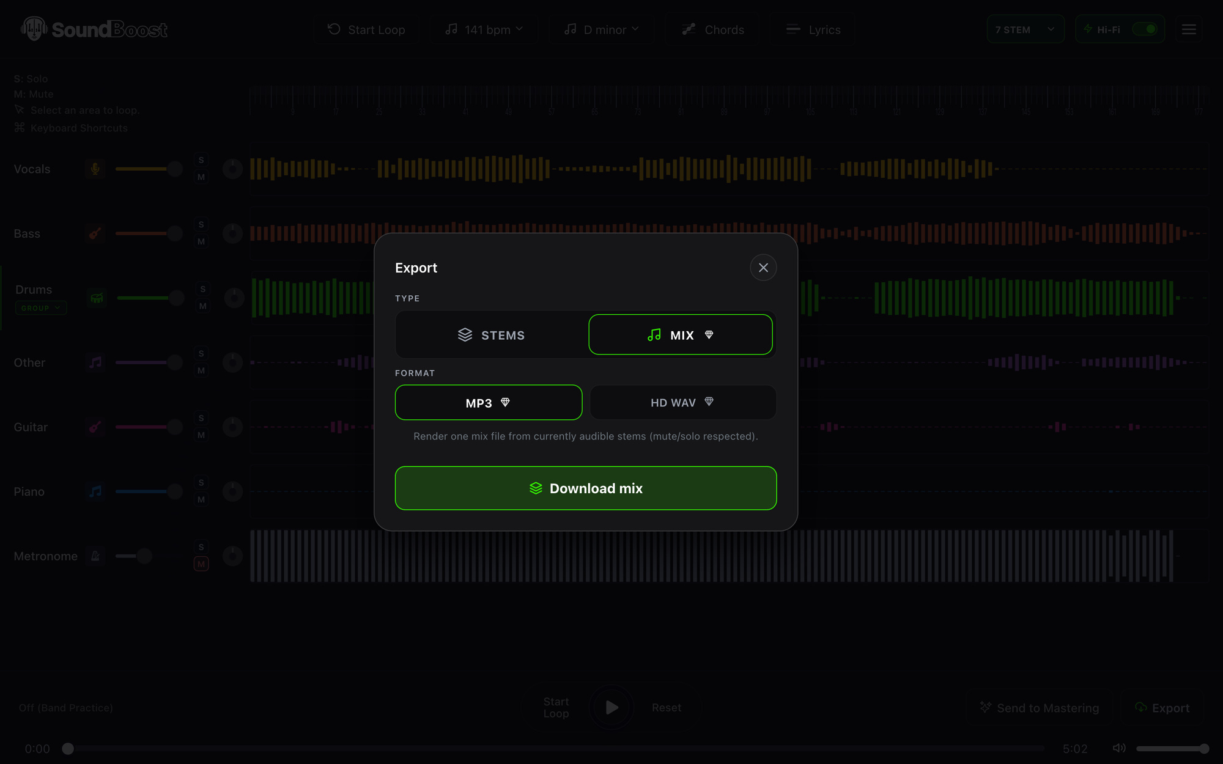Expand the Drums GROUP dropdown
Image resolution: width=1223 pixels, height=764 pixels.
click(x=41, y=308)
